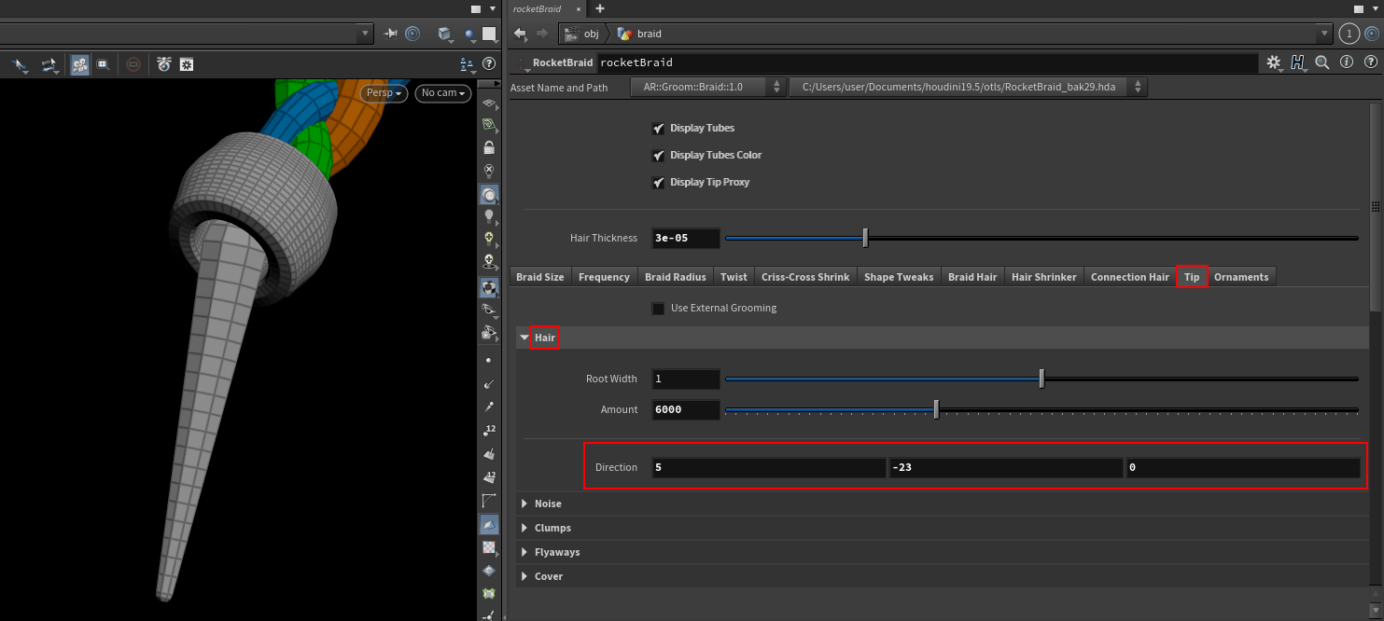Click the rocketBraid node name field
This screenshot has width=1384, height=621.
click(928, 62)
